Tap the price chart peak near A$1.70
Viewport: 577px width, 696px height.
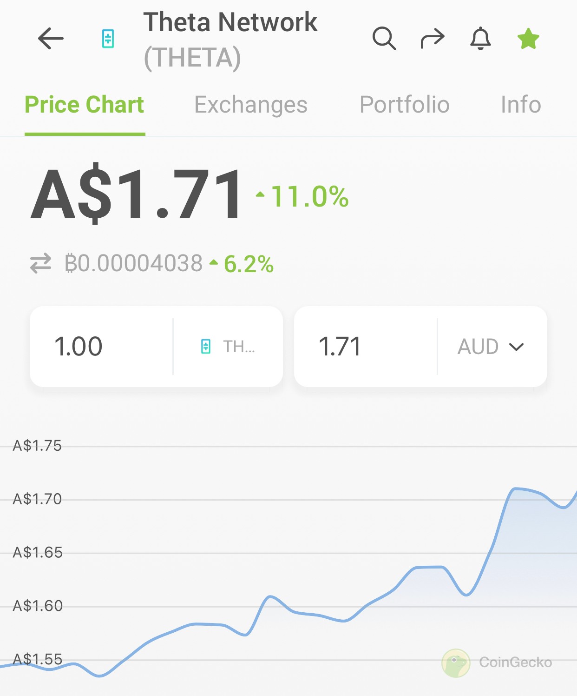pyautogui.click(x=515, y=489)
